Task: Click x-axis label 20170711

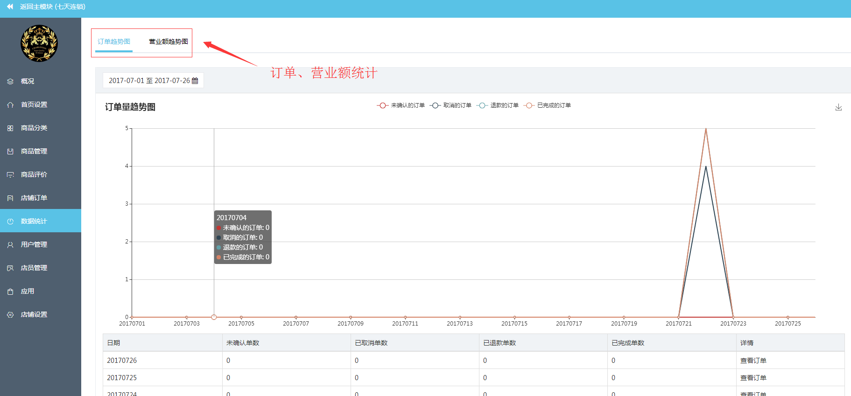Action: [405, 324]
